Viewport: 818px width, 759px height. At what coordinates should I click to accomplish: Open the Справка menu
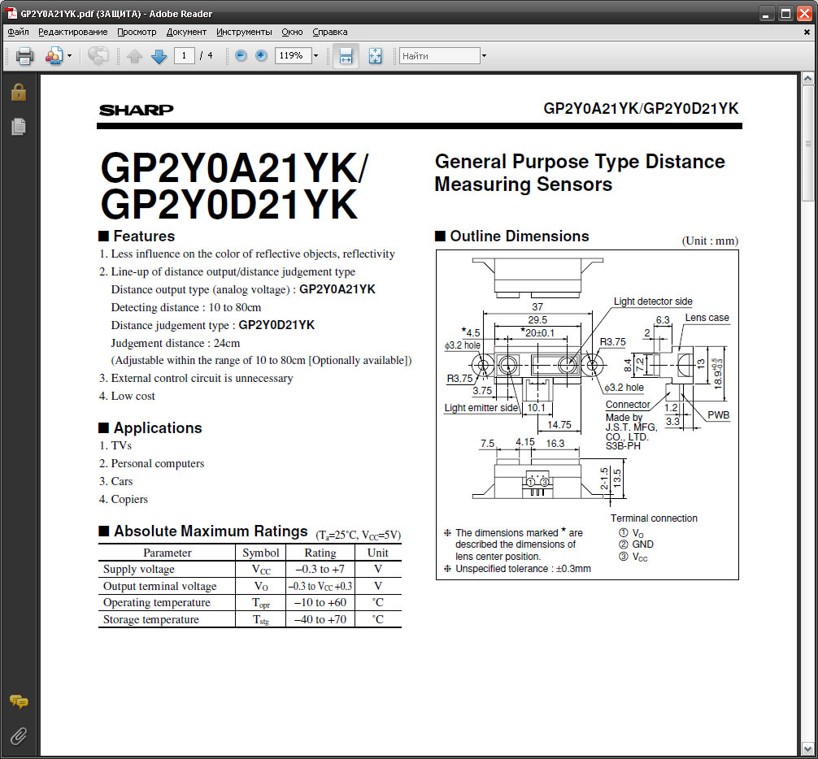coord(329,32)
